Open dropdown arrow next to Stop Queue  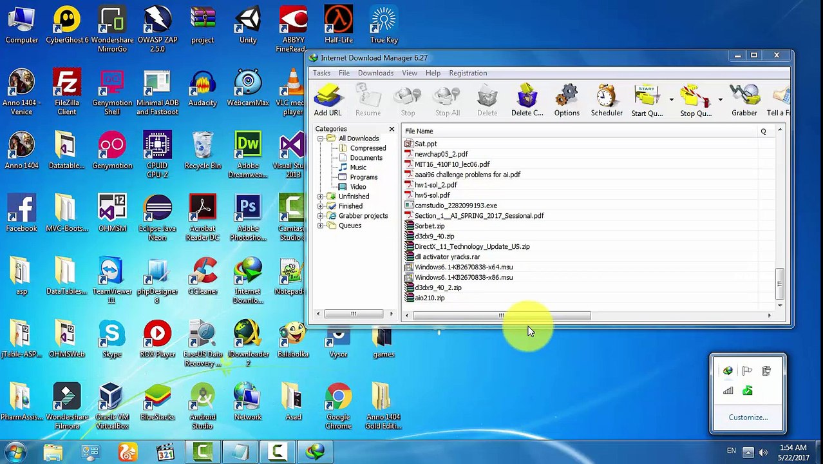(x=720, y=100)
